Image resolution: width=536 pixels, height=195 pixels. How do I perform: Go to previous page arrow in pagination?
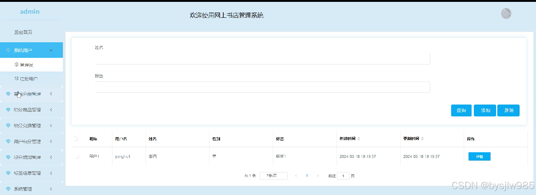(x=296, y=176)
